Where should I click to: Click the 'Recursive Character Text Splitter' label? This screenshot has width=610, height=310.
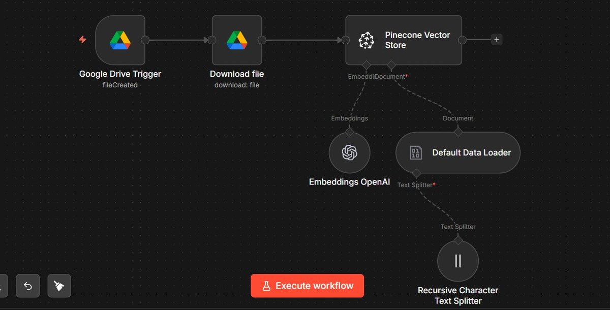coord(458,295)
